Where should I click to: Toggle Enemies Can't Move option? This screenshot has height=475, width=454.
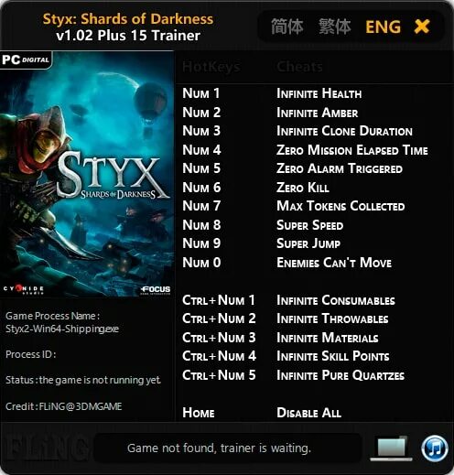(x=334, y=263)
